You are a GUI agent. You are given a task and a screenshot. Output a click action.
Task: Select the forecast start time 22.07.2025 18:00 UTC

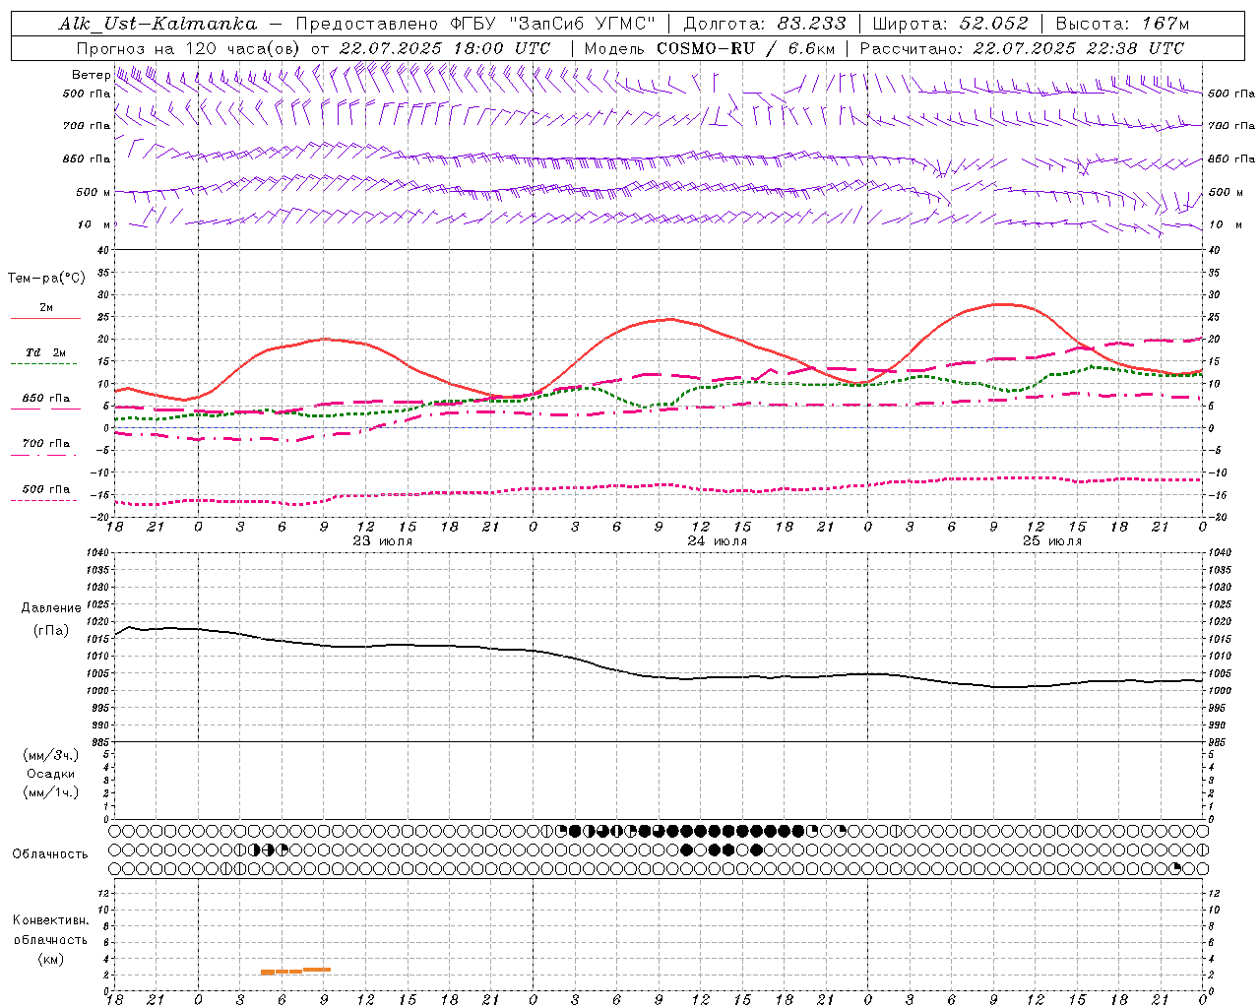(x=444, y=48)
